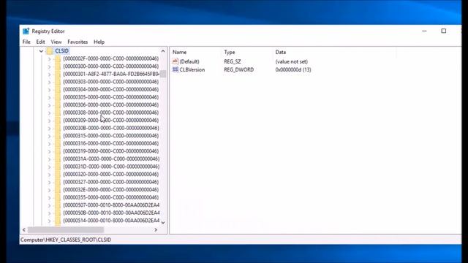Open the File menu
Screen dimensions: 468x263
pos(26,42)
